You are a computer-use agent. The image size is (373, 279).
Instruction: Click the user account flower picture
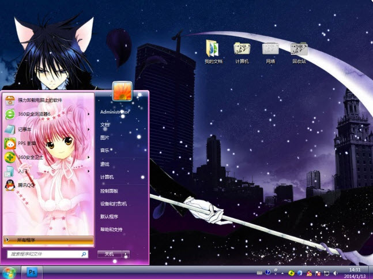(x=122, y=91)
